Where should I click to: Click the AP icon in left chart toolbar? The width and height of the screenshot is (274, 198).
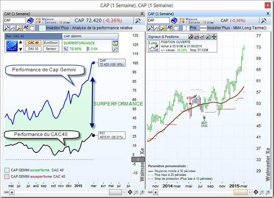click(26, 28)
